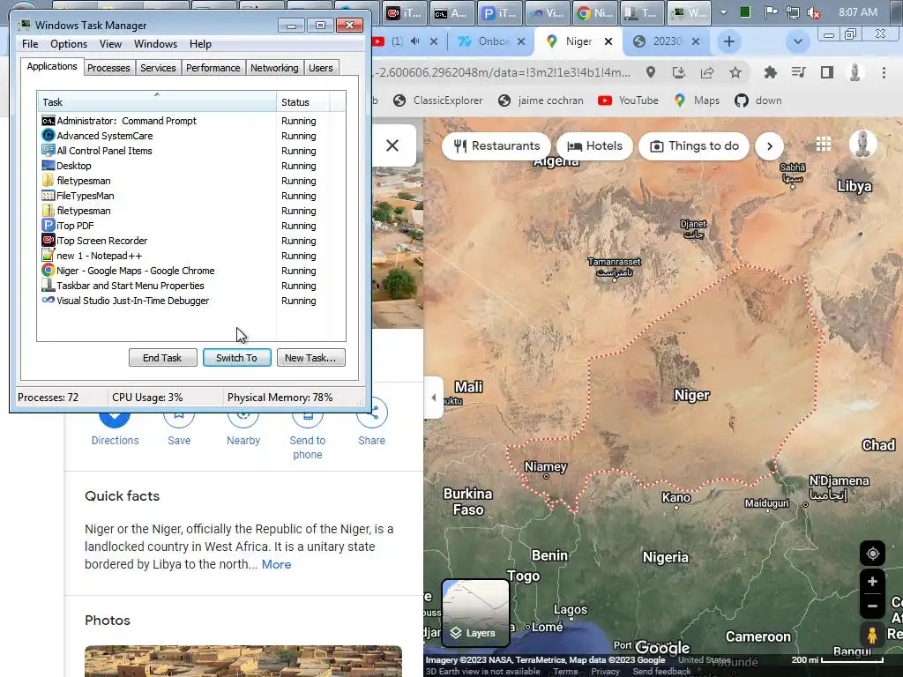Open the ClassicExplorer bookmark
Image resolution: width=903 pixels, height=677 pixels.
click(437, 100)
